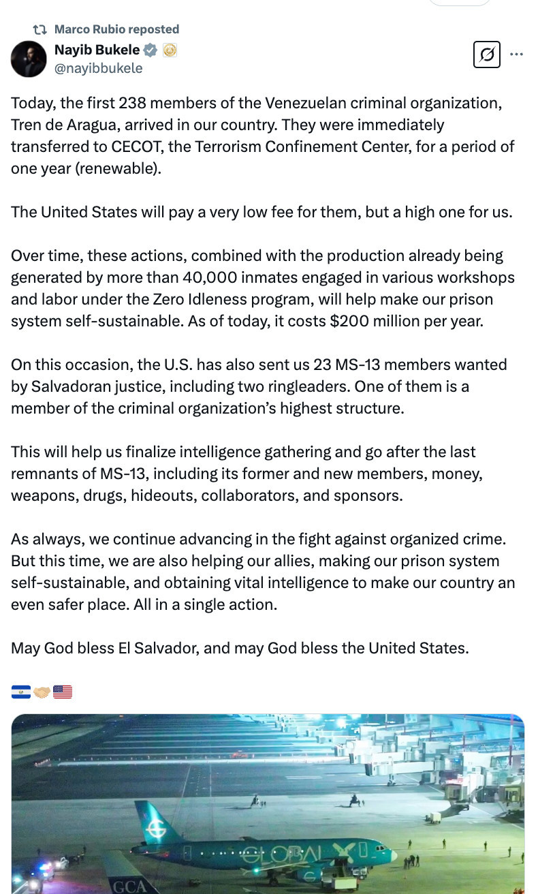Click the sentence about the United States fee

pos(262,212)
